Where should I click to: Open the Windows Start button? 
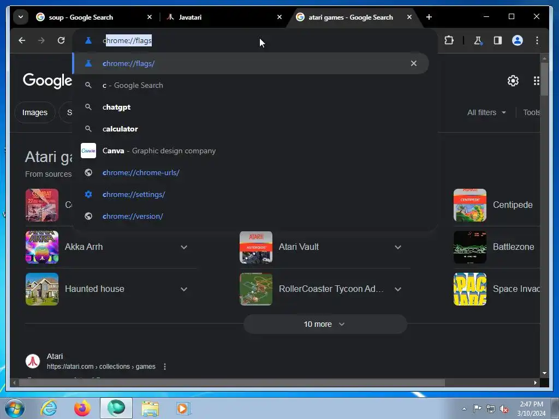(15, 408)
